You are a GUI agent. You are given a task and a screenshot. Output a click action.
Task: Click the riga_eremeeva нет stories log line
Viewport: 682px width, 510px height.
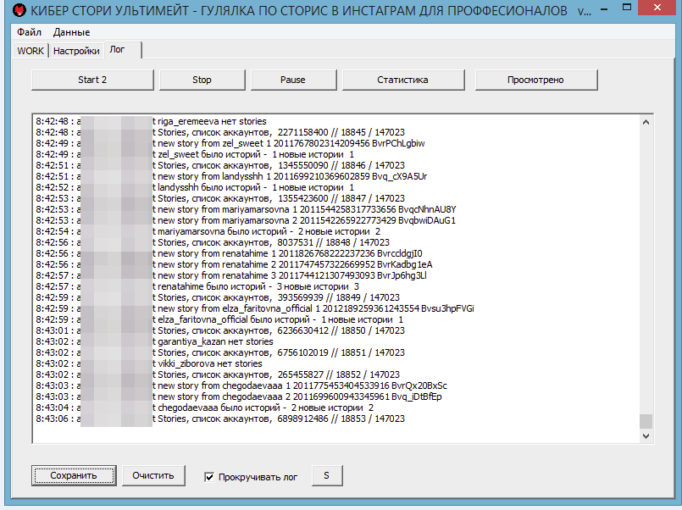click(151, 121)
